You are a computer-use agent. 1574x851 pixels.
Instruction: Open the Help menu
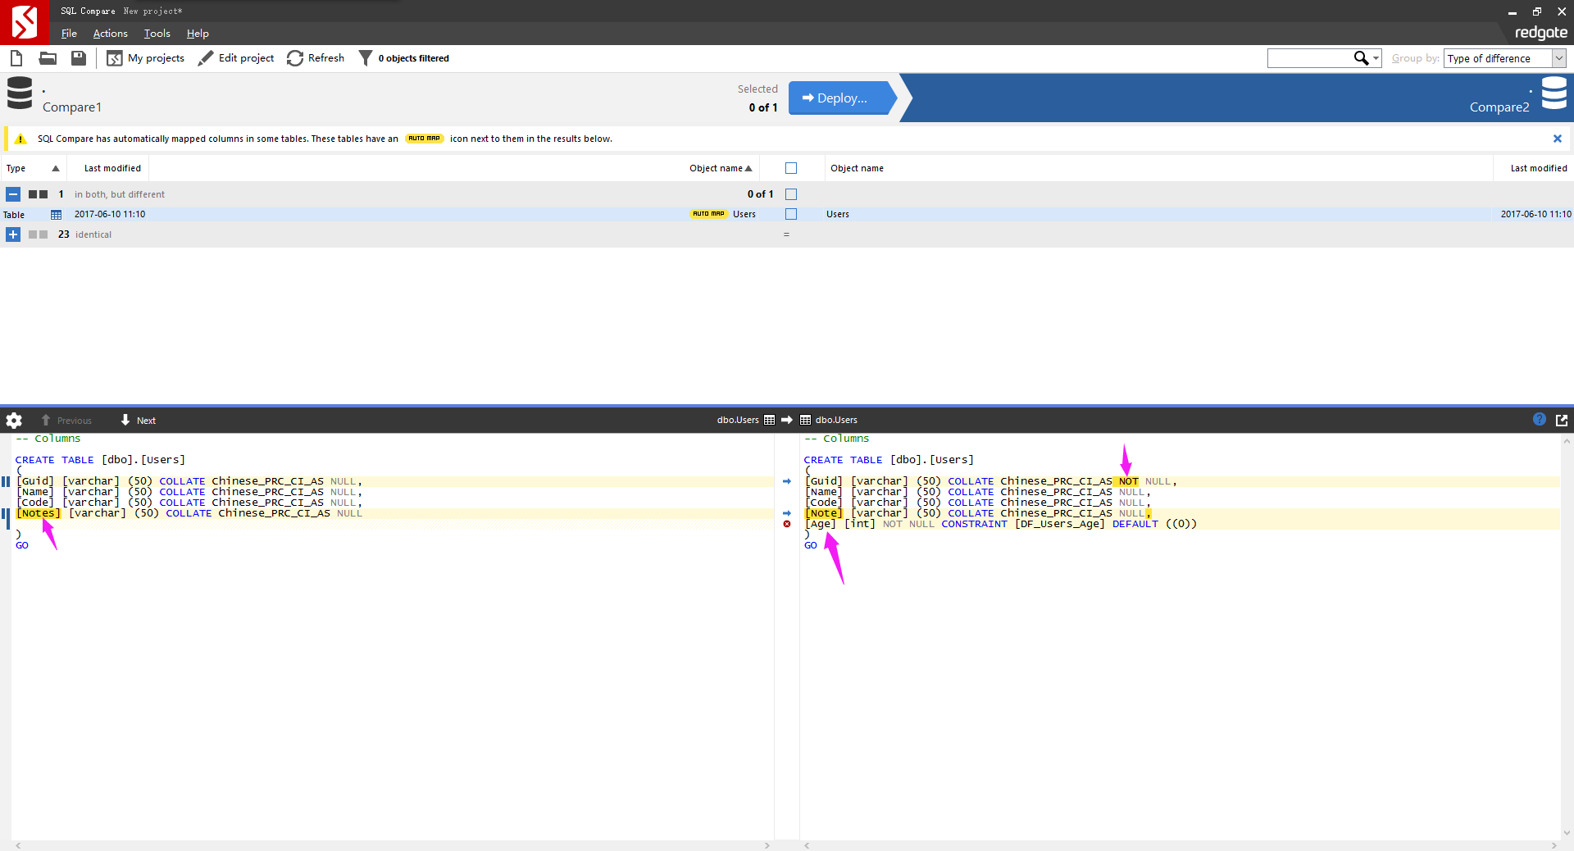pos(198,34)
